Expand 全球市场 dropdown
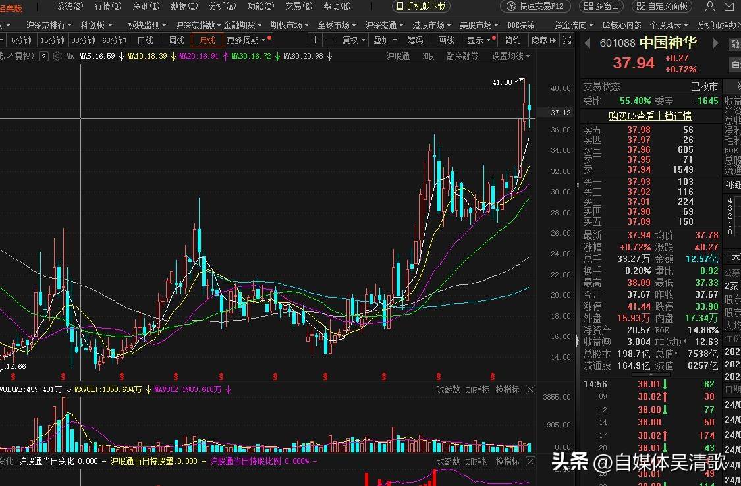Image resolution: width=741 pixels, height=486 pixels. point(337,25)
